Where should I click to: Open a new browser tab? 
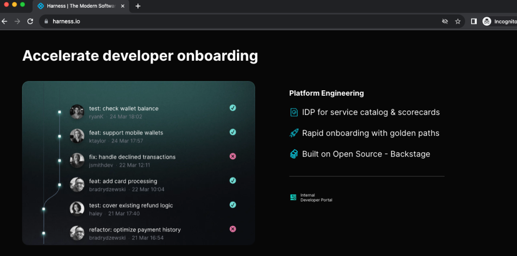[x=138, y=6]
